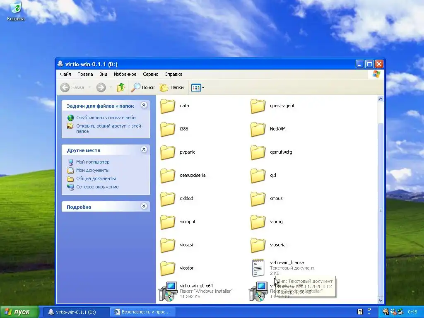The width and height of the screenshot is (424, 318).
Task: Click the Back (Назад) button
Action: pos(72,87)
